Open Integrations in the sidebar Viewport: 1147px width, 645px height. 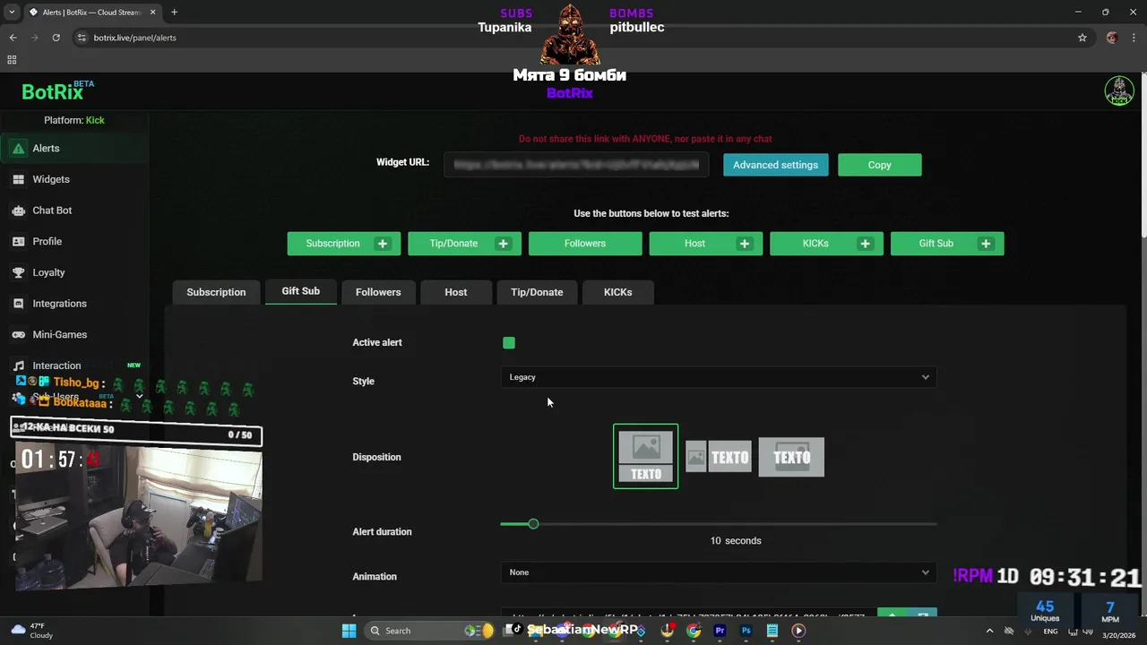(x=74, y=304)
